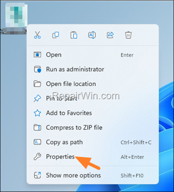Click the Share icon

(x=110, y=35)
